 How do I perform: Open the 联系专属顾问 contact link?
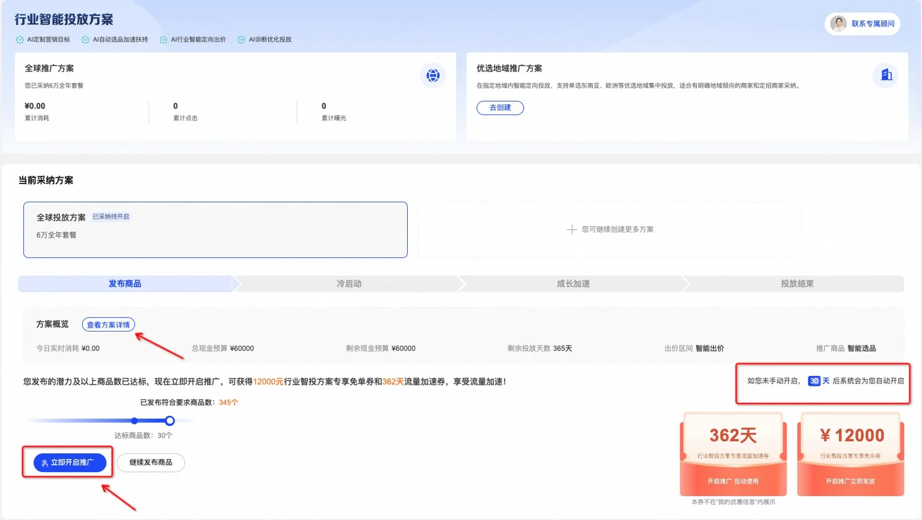[x=873, y=24]
